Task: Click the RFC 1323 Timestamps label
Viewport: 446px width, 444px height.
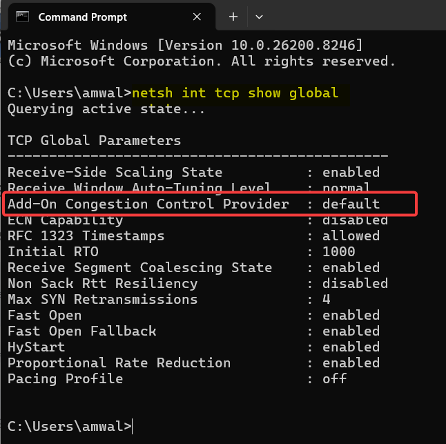Action: 86,236
